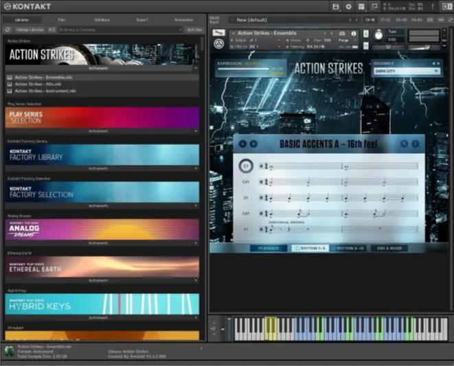454x366 pixels.
Task: Open the Dark City ensemble dropdown
Action: [406, 71]
